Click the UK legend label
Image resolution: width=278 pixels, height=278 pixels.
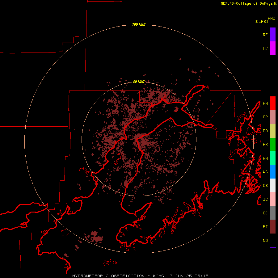265,48
